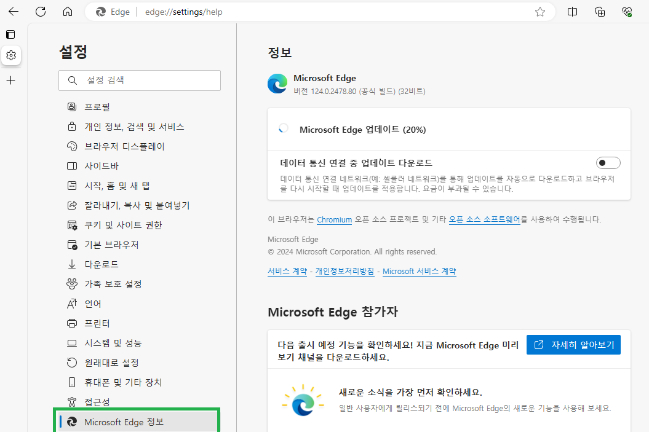The width and height of the screenshot is (649, 432).
Task: Click the Edge logo in address bar
Action: pyautogui.click(x=100, y=12)
